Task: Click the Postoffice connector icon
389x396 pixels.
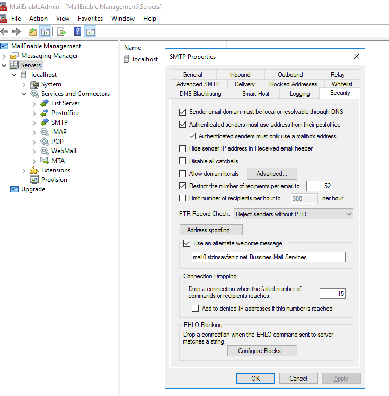Action: coord(45,113)
